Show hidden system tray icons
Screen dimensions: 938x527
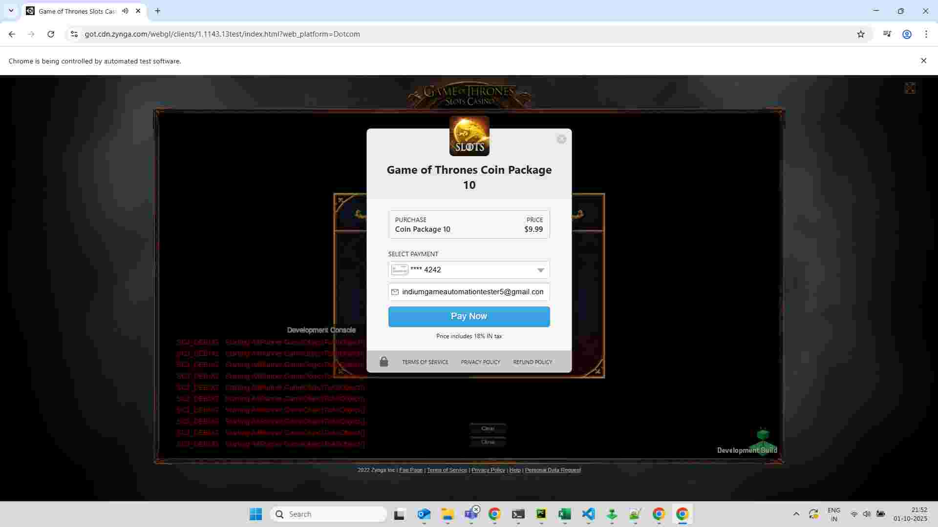796,514
